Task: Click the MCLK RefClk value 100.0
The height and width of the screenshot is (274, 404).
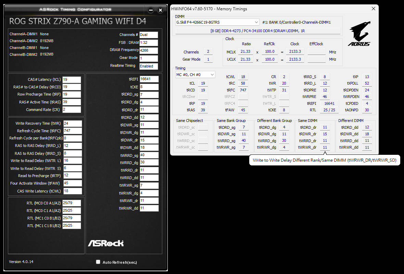Action: (x=270, y=52)
